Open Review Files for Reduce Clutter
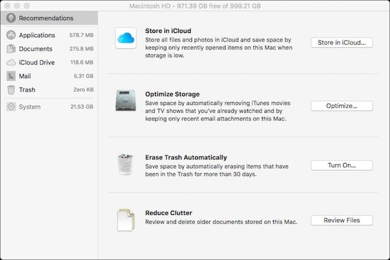This screenshot has height=260, width=390. [341, 220]
